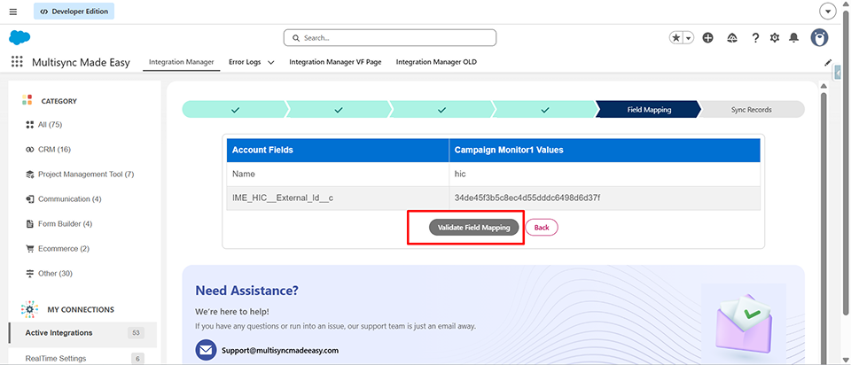Open Integration Manager OLD tab
The height and width of the screenshot is (365, 851).
click(436, 62)
